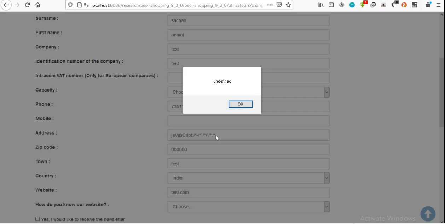Click the scroll-to-top arrow button
This screenshot has width=445, height=224.
(428, 214)
